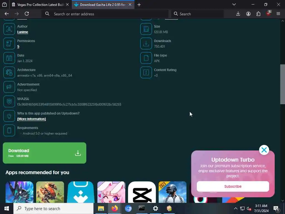Click the Content Rating icon
This screenshot has height=214, width=285.
pyautogui.click(x=146, y=72)
